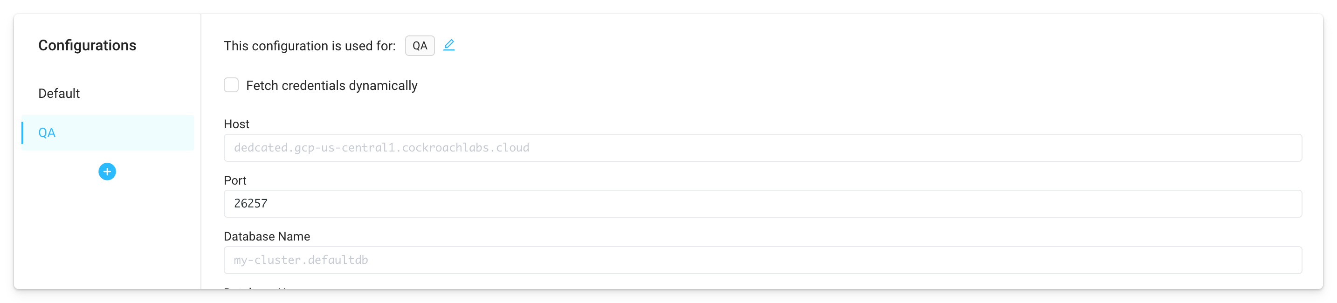
Task: Click the Port value 26257 to edit it
Action: click(251, 203)
